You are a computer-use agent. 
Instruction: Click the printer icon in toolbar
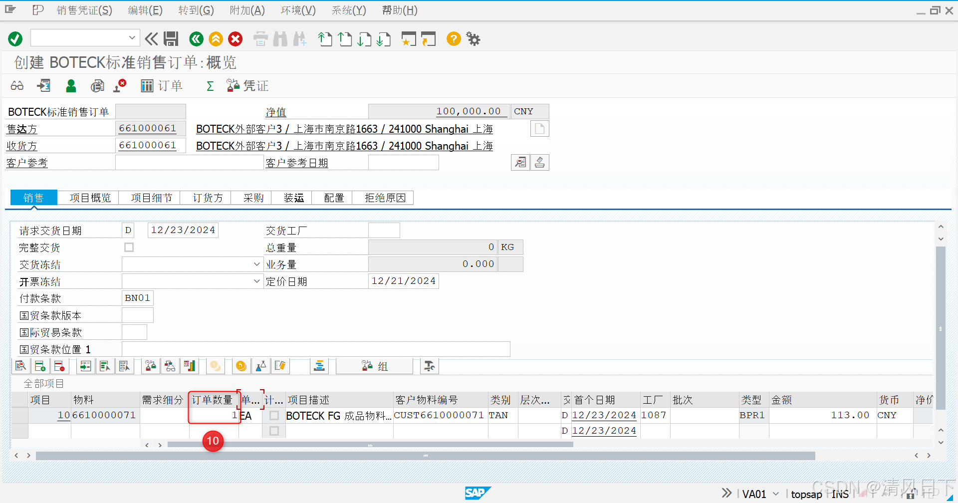260,38
